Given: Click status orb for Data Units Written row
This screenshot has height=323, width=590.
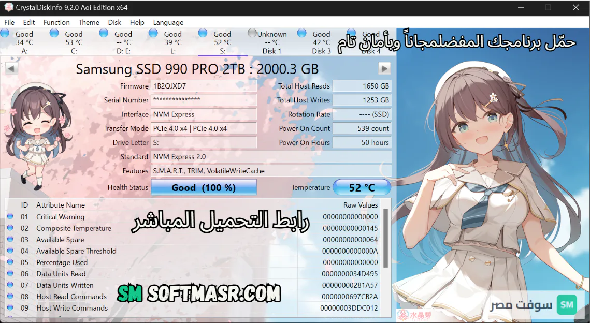Looking at the screenshot, I should pos(10,285).
